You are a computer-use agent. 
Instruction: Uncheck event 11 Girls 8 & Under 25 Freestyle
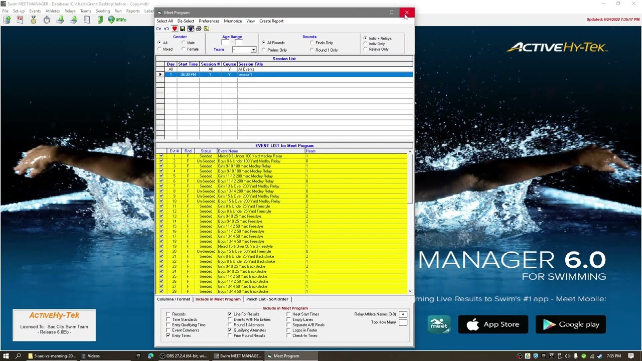[x=161, y=206]
